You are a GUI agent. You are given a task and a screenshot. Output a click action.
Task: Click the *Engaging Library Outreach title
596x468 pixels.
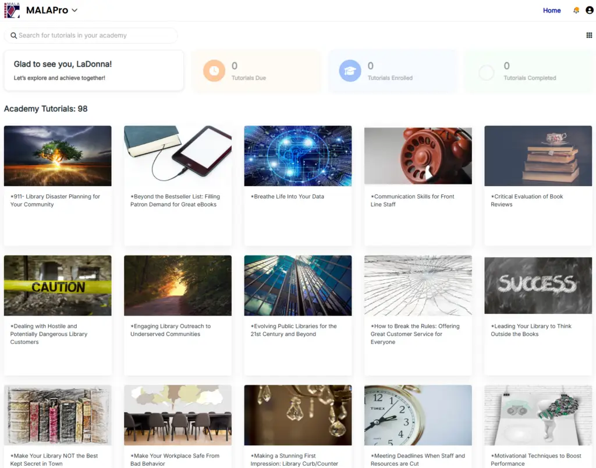pyautogui.click(x=171, y=330)
